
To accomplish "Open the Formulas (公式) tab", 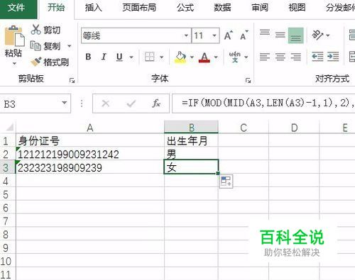I will (185, 8).
